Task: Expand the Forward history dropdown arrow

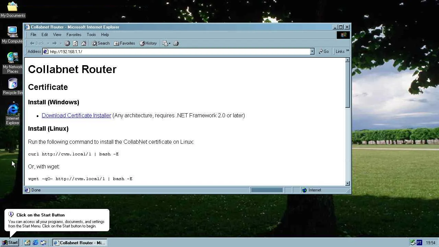Action: point(61,43)
